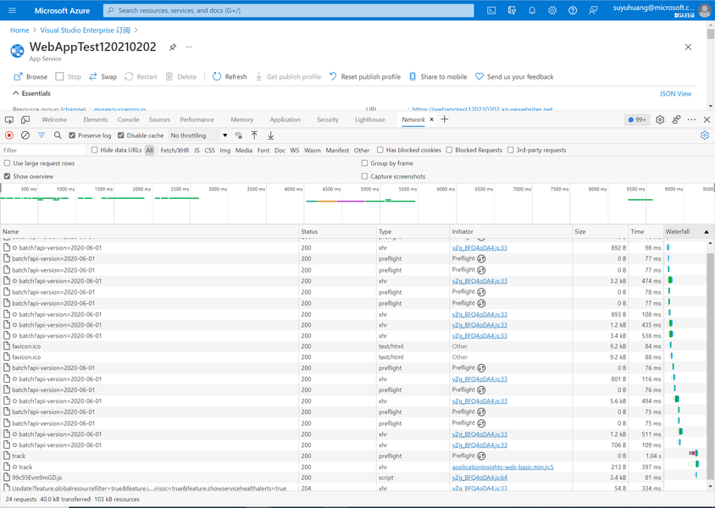Open network search magnifier
This screenshot has width=715, height=508.
tap(58, 135)
